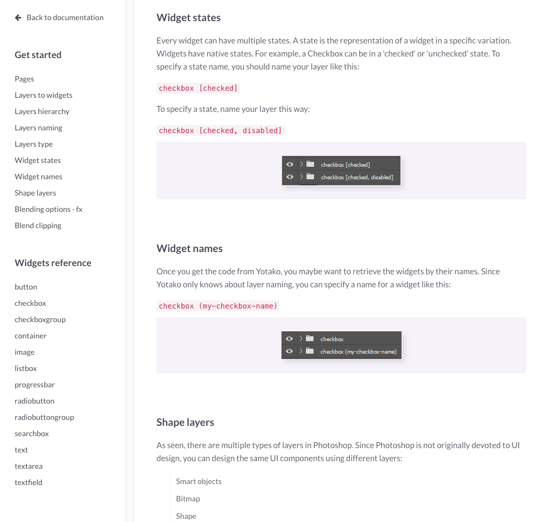
Task: Click the folder icon beside the 'checkbox' layer
Action: coord(310,338)
